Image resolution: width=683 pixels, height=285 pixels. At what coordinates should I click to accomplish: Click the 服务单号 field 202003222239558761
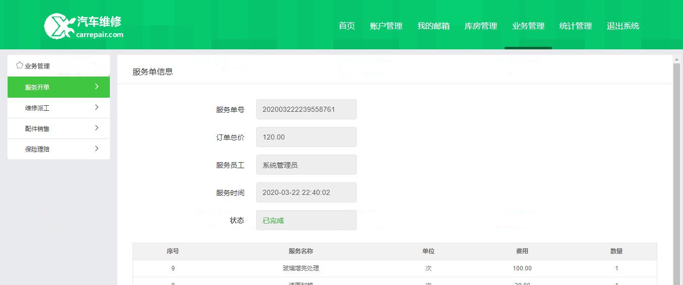pyautogui.click(x=306, y=109)
